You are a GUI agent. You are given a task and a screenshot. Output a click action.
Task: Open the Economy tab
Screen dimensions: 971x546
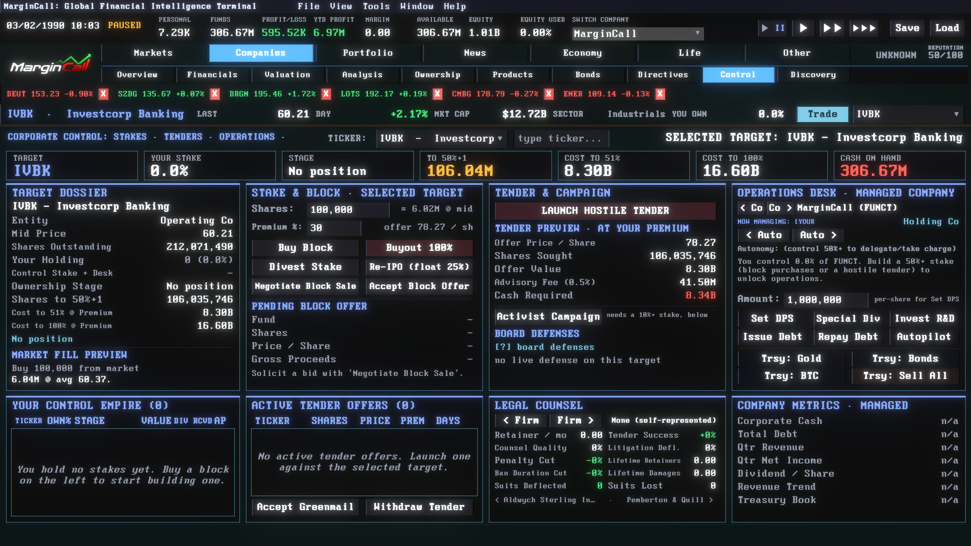582,53
